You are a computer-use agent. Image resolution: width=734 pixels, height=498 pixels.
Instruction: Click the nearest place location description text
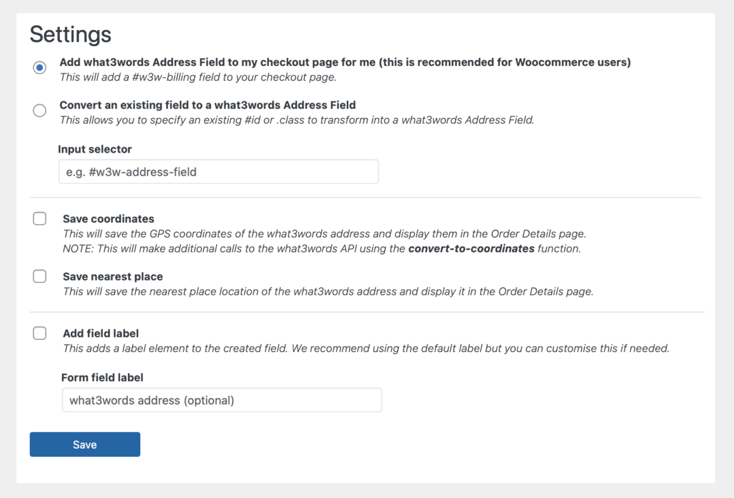(x=328, y=291)
